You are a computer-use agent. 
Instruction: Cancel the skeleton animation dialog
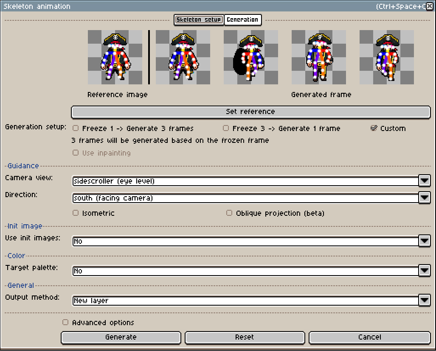369,337
